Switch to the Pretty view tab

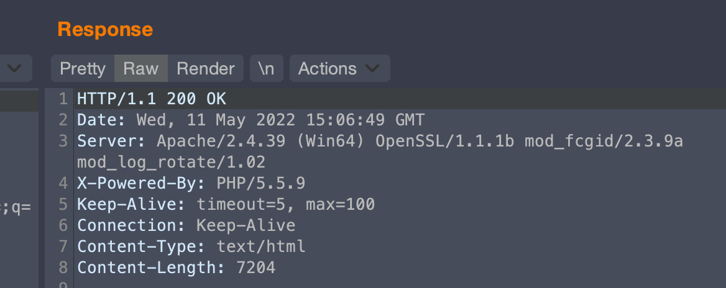(83, 68)
